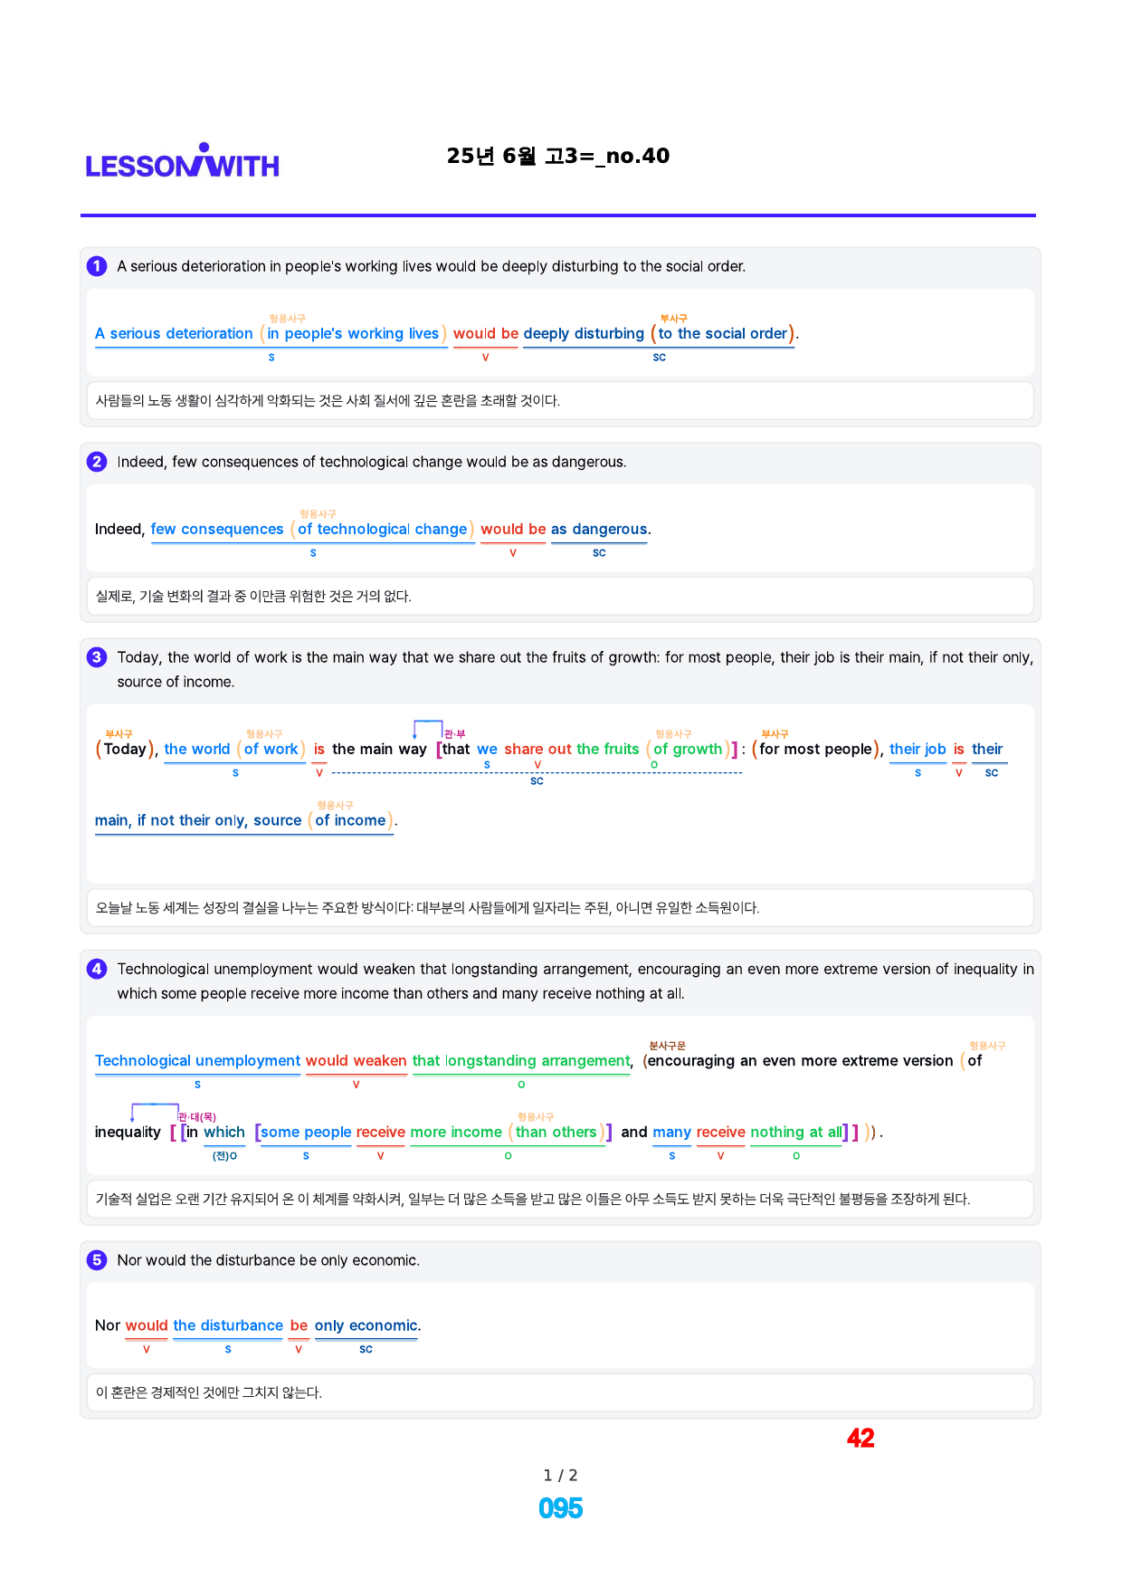Click the phrase 'Technological unemployment' in analysis
This screenshot has width=1122, height=1588.
click(x=197, y=1060)
